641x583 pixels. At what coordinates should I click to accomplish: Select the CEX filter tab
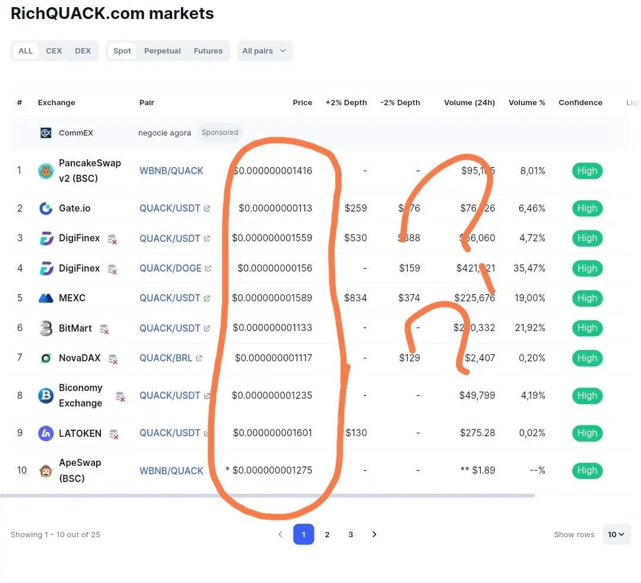point(54,51)
